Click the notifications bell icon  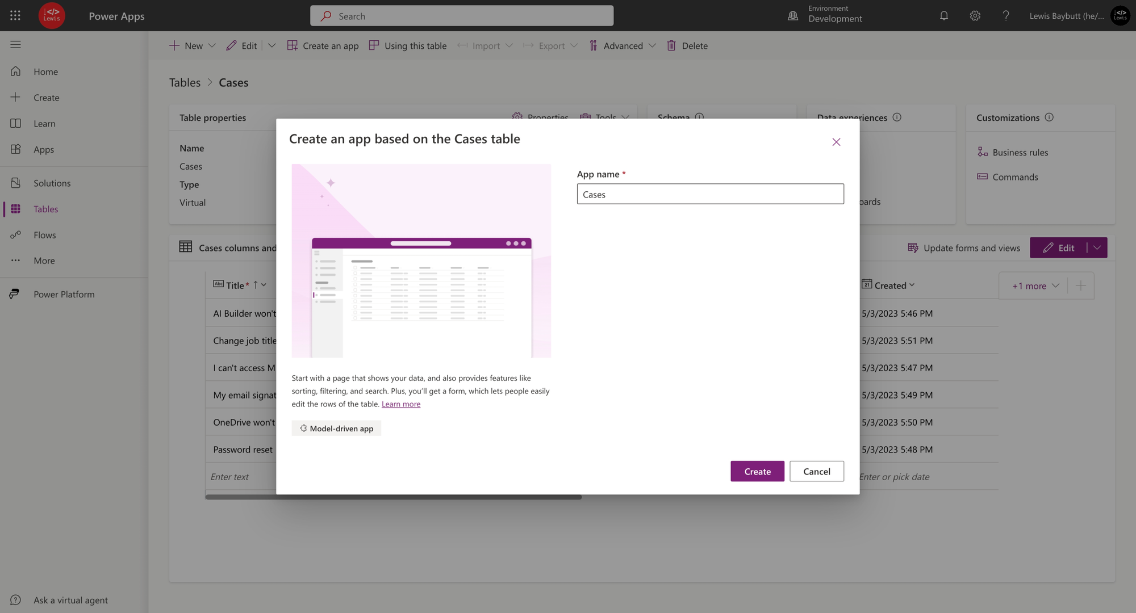point(943,16)
